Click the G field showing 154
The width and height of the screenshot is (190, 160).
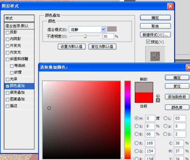[x=150, y=151]
